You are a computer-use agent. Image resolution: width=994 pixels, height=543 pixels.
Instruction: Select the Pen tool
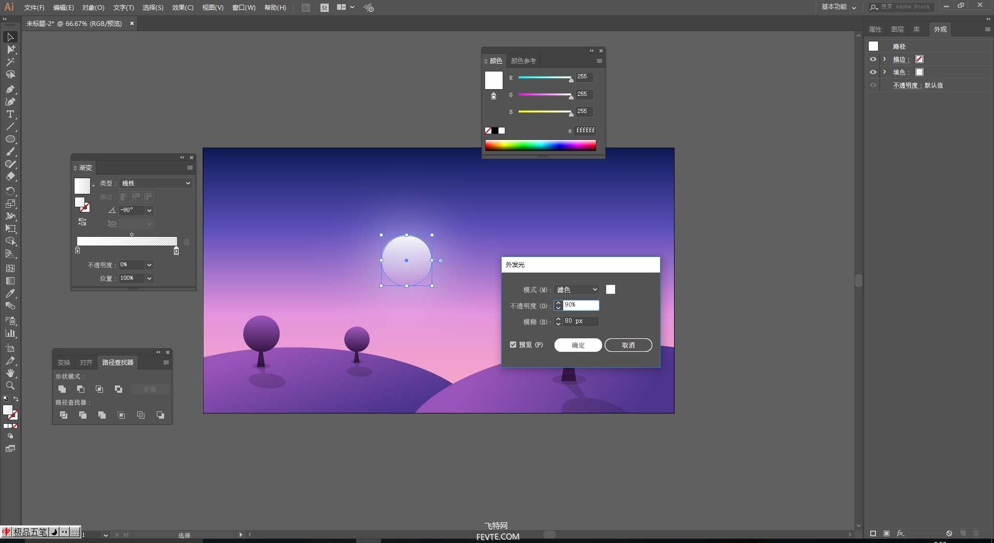[10, 89]
